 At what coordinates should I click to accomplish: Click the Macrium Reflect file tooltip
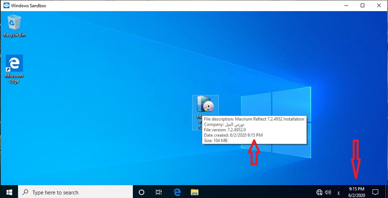[x=254, y=130]
